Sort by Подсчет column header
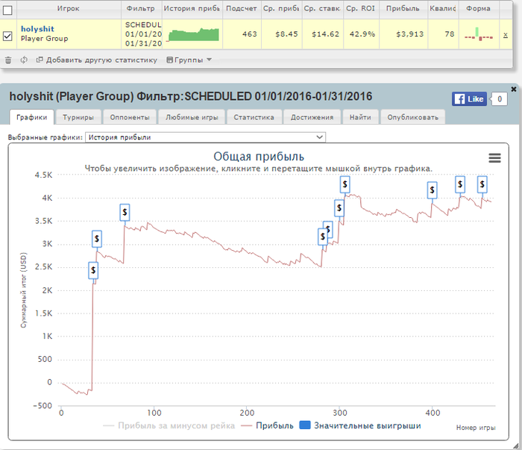This screenshot has width=522, height=450. click(x=242, y=9)
